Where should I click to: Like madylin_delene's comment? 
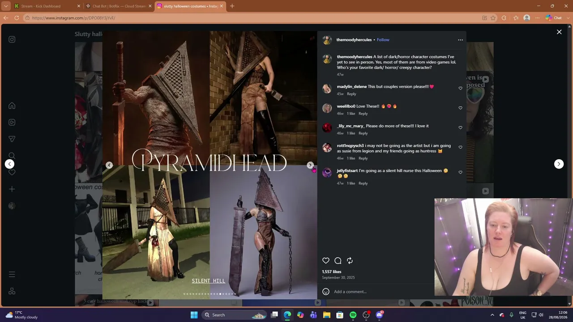click(x=460, y=88)
